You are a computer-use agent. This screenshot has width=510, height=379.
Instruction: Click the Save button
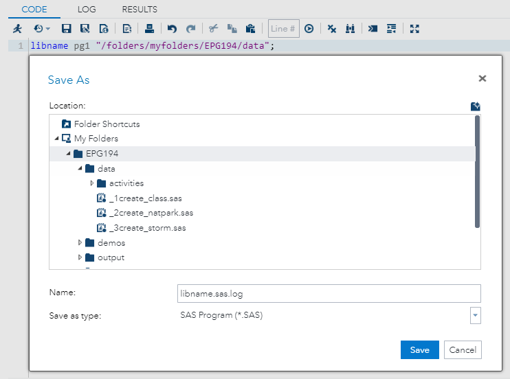(x=419, y=349)
